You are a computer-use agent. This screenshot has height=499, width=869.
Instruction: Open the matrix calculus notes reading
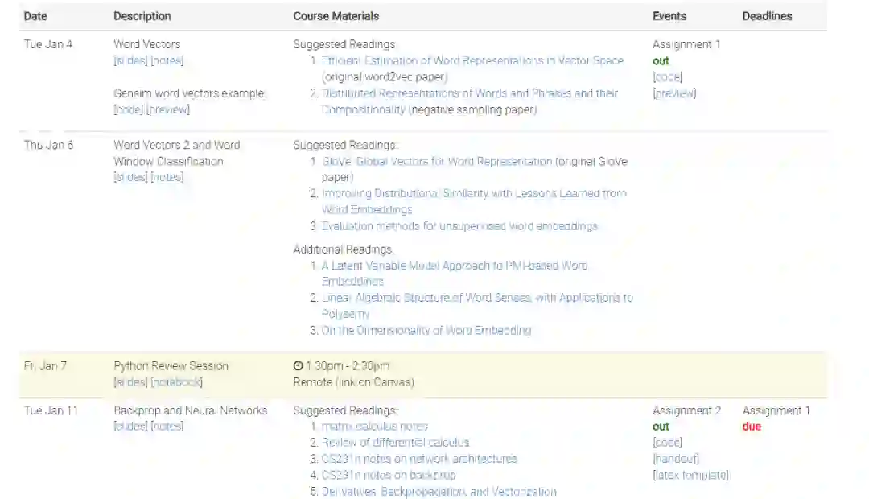(374, 427)
